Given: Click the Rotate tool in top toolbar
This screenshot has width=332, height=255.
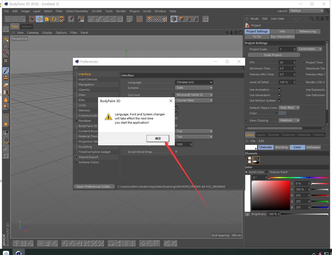Looking at the screenshot, I should click(x=54, y=19).
